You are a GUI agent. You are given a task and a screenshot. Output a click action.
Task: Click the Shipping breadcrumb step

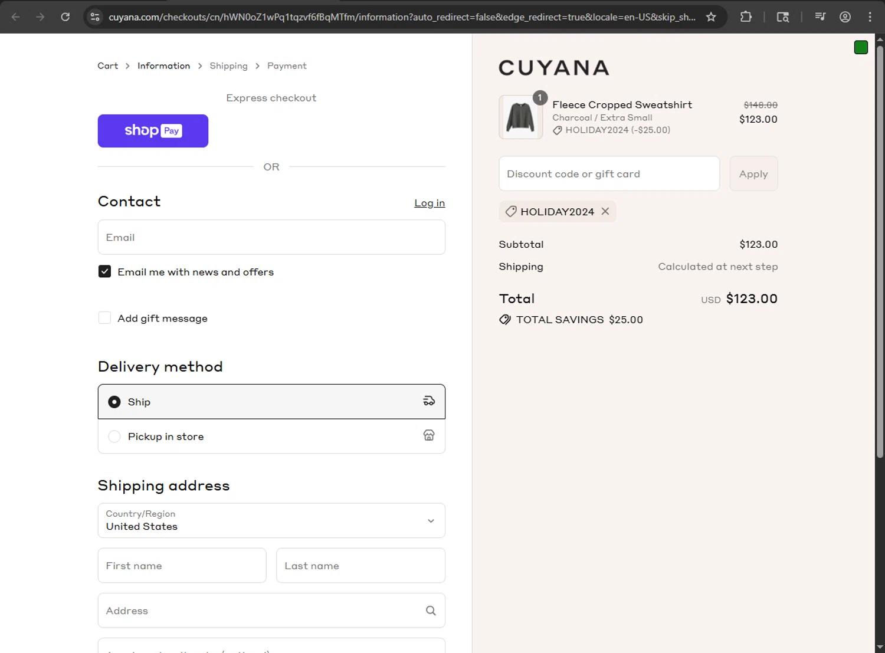228,65
